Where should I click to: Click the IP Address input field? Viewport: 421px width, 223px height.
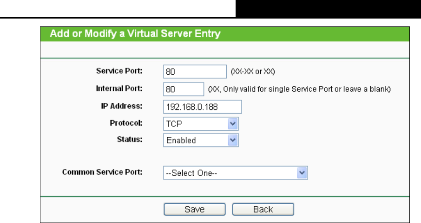(x=203, y=107)
